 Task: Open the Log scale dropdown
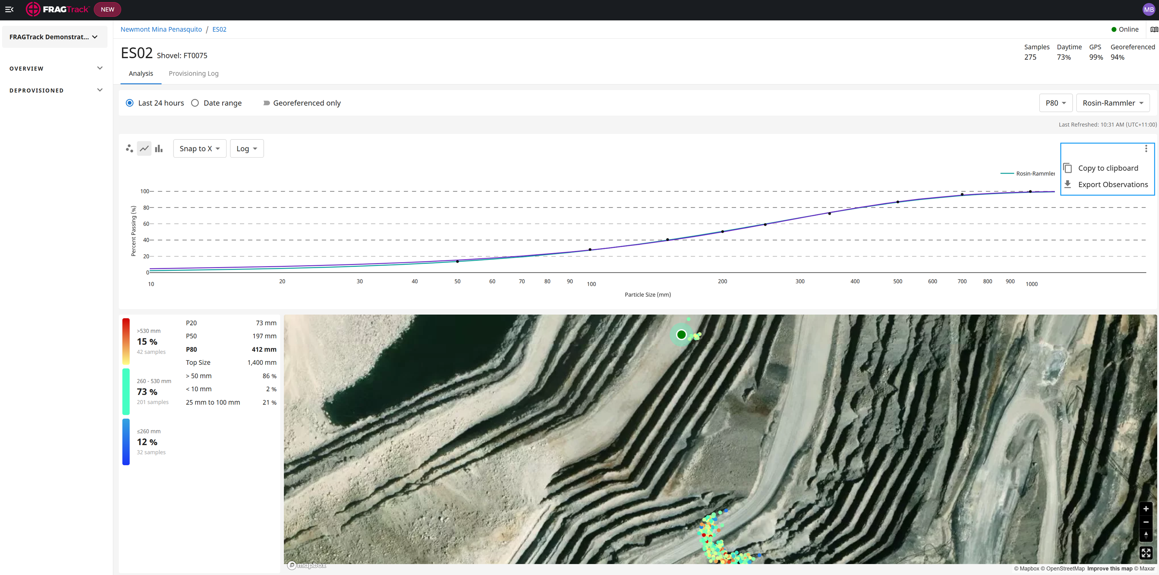[x=247, y=148]
